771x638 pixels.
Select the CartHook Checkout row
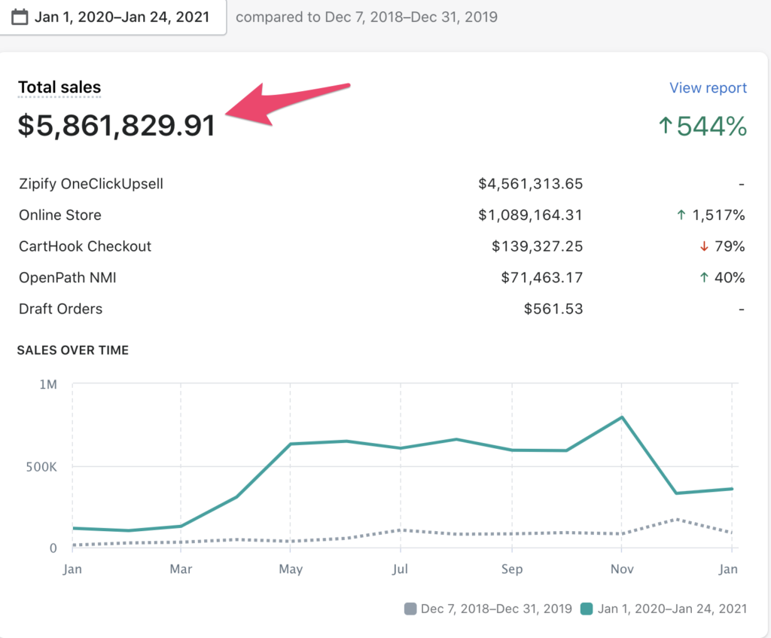coord(85,246)
